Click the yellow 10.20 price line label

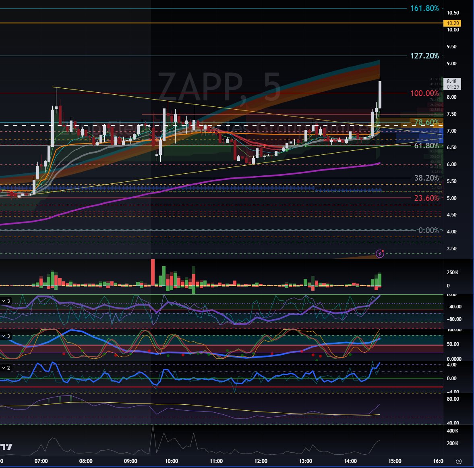453,23
